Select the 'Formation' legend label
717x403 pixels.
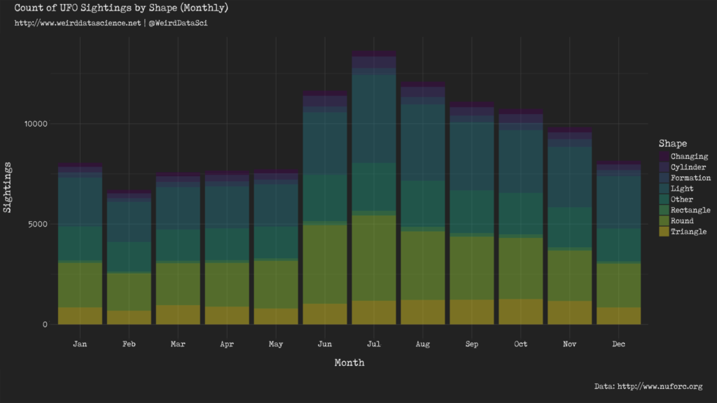pyautogui.click(x=690, y=178)
